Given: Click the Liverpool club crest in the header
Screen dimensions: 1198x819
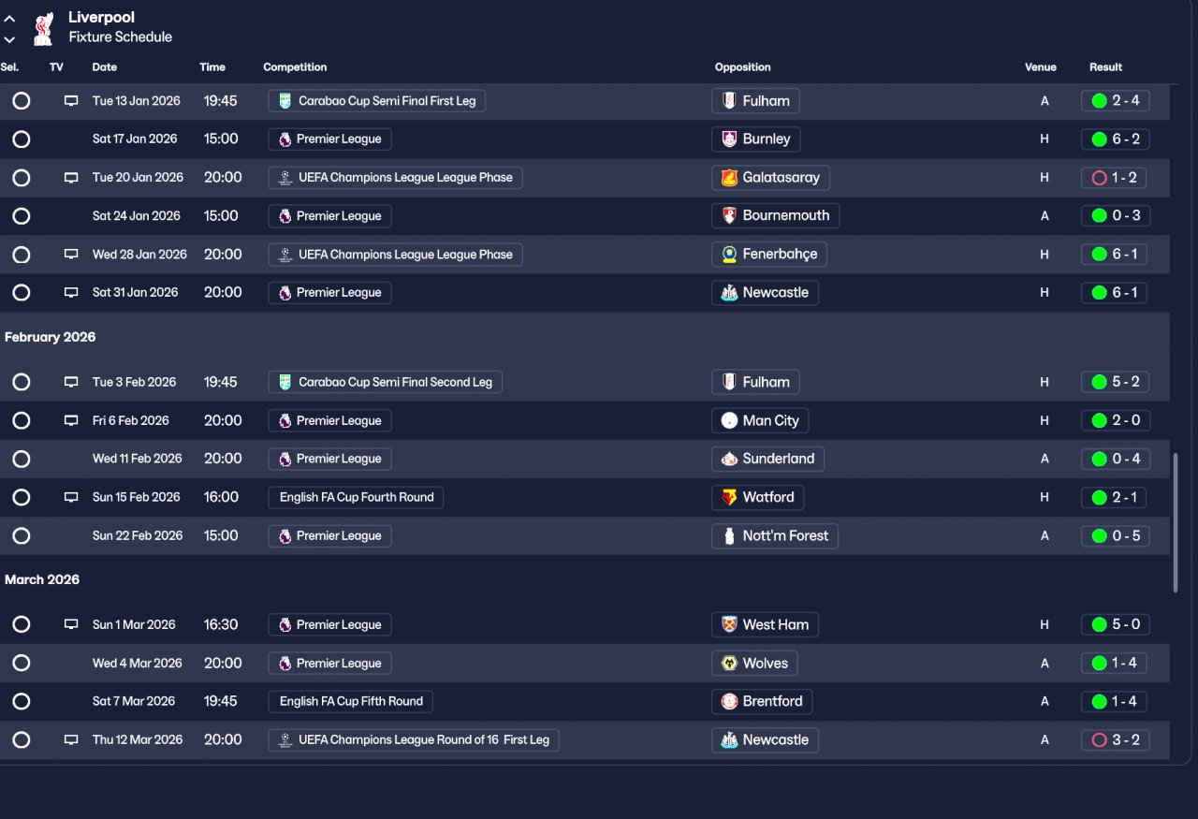Looking at the screenshot, I should tap(42, 29).
